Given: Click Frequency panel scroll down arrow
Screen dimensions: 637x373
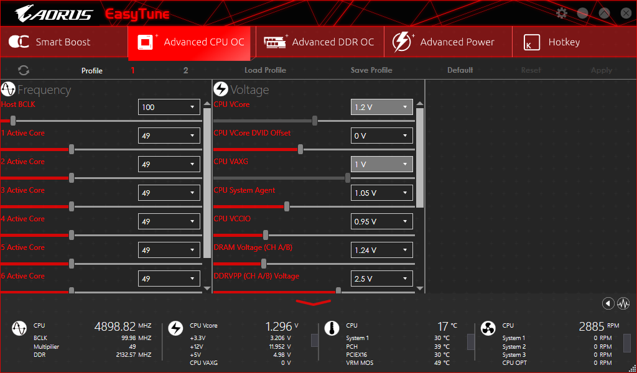Looking at the screenshot, I should [207, 288].
